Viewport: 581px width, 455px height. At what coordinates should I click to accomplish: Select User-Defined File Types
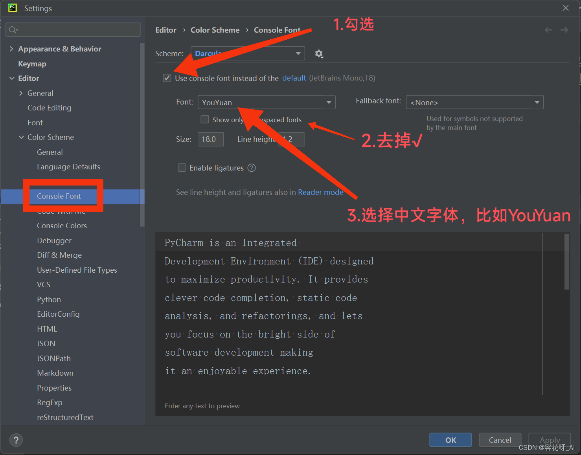pyautogui.click(x=77, y=270)
